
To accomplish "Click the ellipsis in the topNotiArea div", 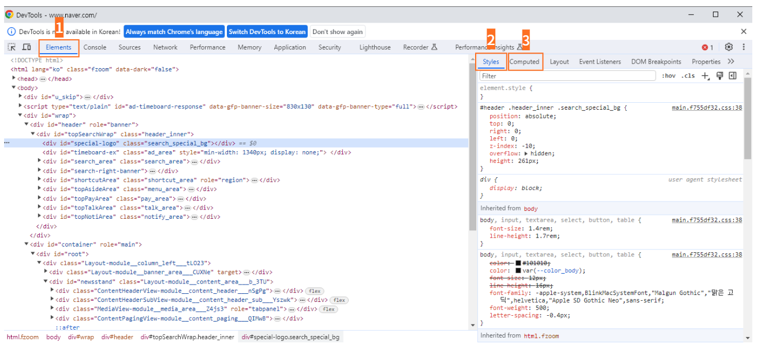I will (195, 217).
